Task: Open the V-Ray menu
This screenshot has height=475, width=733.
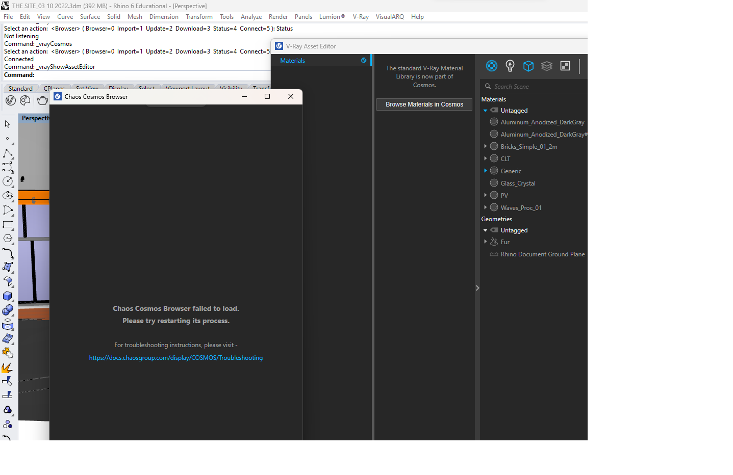Action: (361, 17)
